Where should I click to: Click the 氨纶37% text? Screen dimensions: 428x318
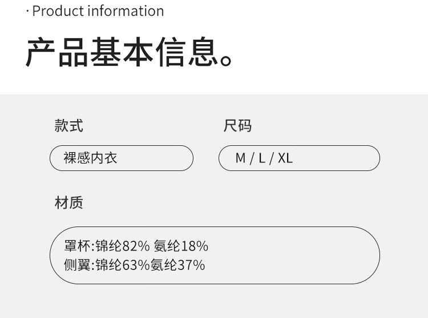click(x=177, y=265)
